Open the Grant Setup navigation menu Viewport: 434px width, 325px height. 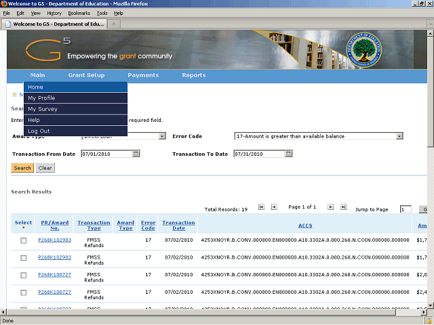point(86,75)
